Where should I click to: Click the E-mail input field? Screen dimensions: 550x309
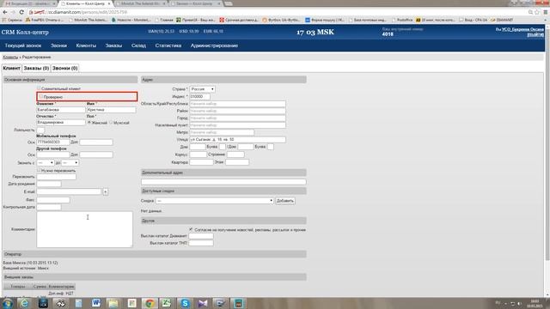[x=69, y=191]
